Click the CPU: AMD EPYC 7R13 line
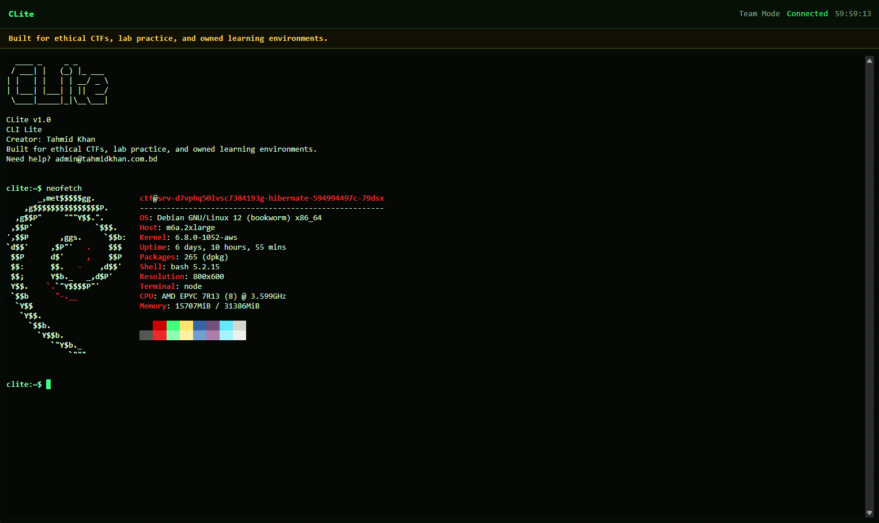Image resolution: width=879 pixels, height=523 pixels. coord(213,296)
